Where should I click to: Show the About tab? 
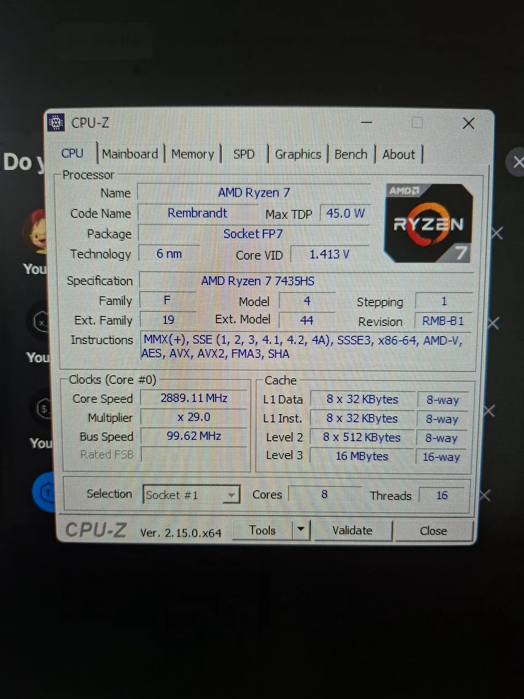click(x=398, y=155)
